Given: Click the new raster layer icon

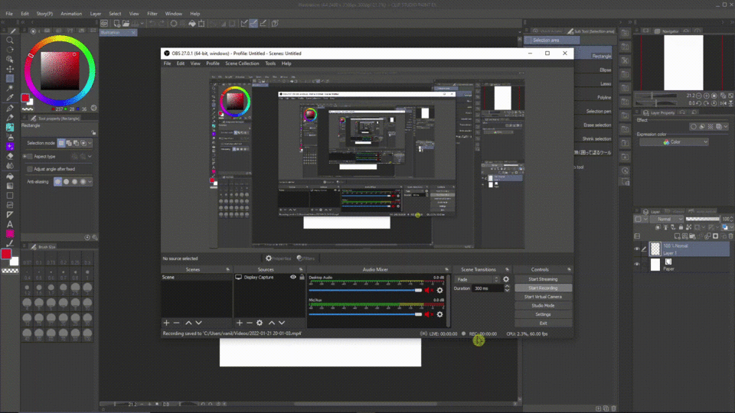Looking at the screenshot, I should coord(678,236).
